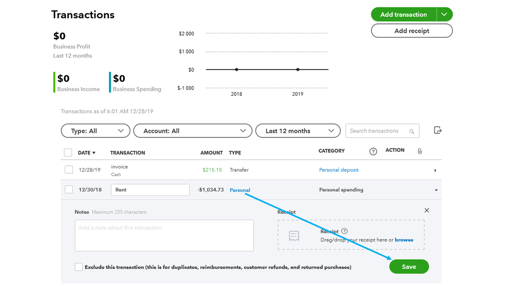The image size is (509, 286).
Task: Click the category help question mark icon
Action: coord(373,151)
